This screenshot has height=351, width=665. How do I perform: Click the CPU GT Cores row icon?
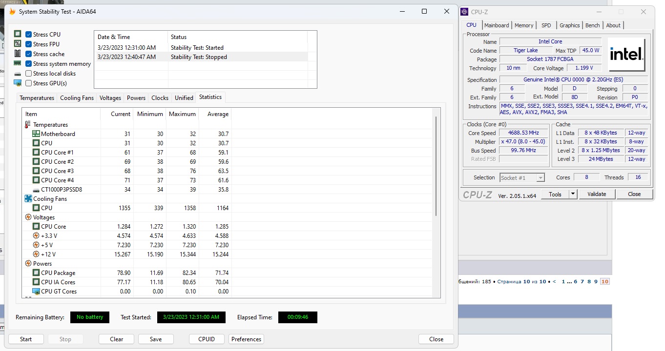click(36, 291)
